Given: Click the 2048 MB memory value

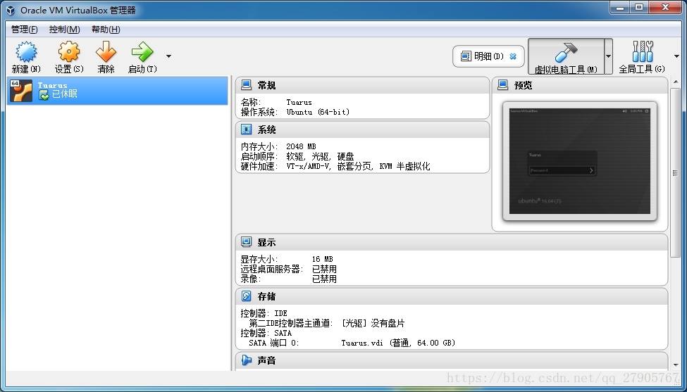Looking at the screenshot, I should [301, 146].
